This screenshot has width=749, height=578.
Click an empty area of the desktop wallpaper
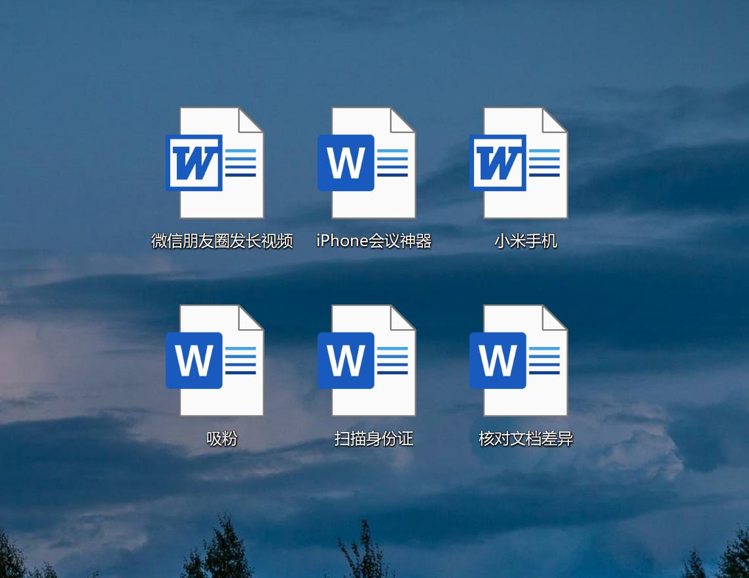pyautogui.click(x=65, y=511)
